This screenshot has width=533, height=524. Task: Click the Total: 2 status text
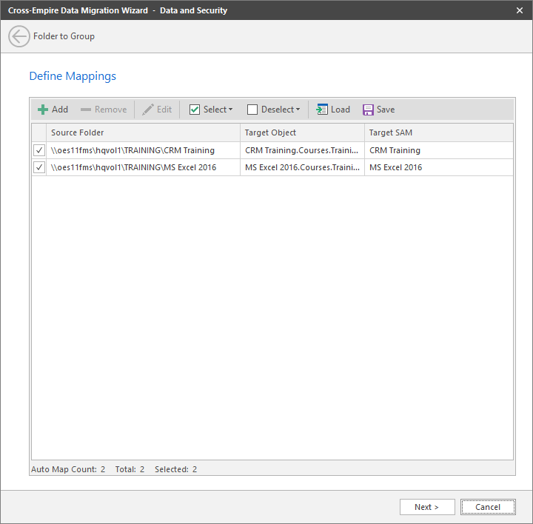[x=130, y=469]
